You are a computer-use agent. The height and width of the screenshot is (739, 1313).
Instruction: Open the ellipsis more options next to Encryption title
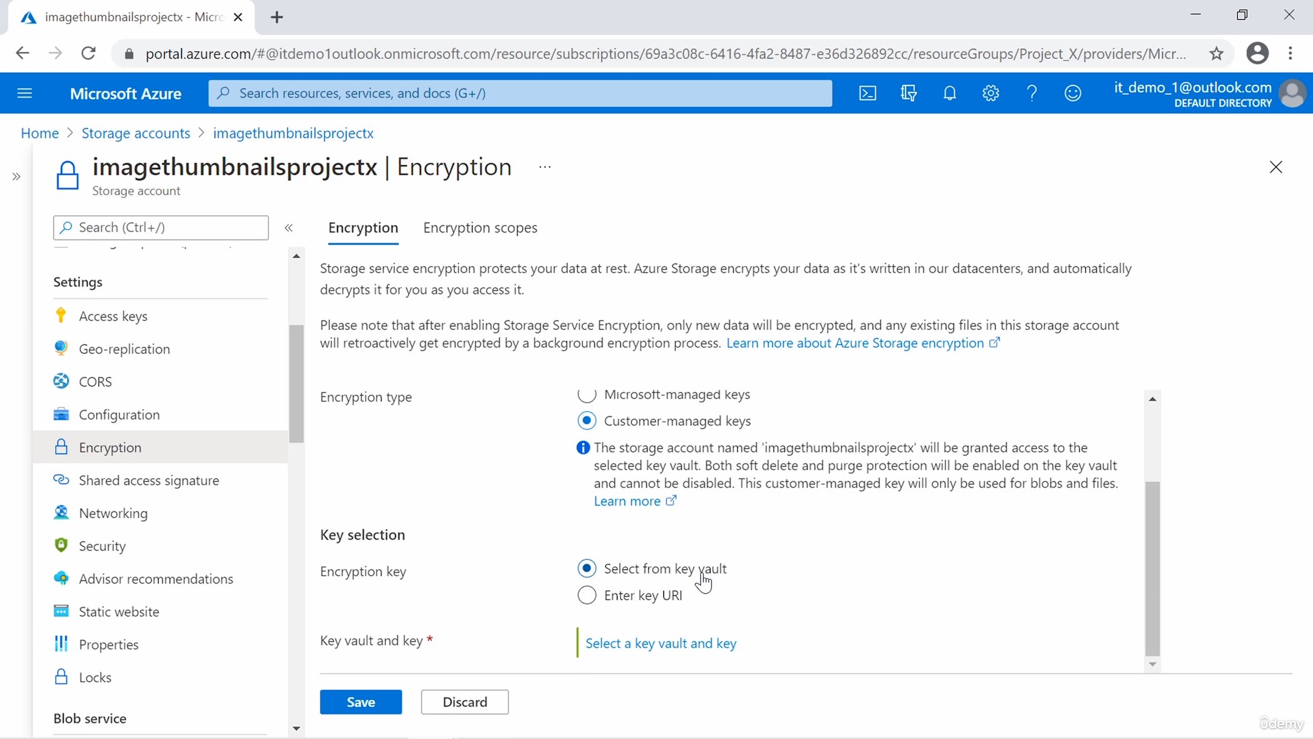point(545,167)
